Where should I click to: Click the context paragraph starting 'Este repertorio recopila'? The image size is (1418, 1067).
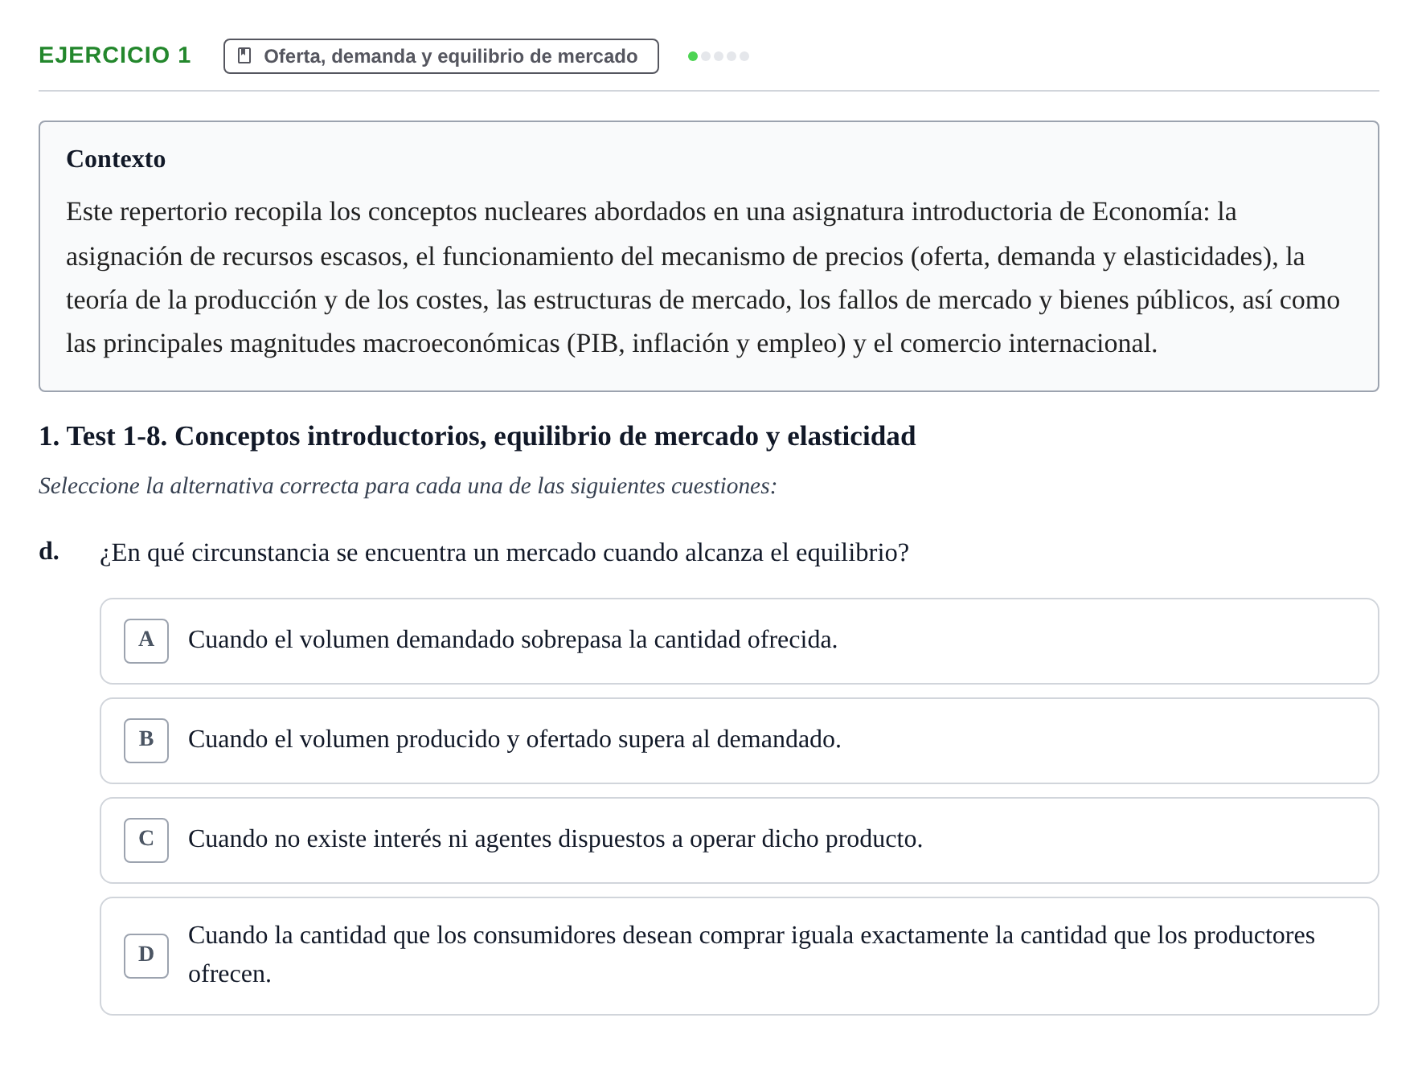[703, 277]
